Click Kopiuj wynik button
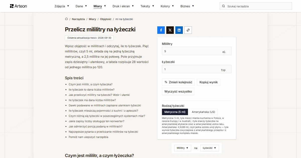This screenshot has width=301, height=158. pos(209,82)
